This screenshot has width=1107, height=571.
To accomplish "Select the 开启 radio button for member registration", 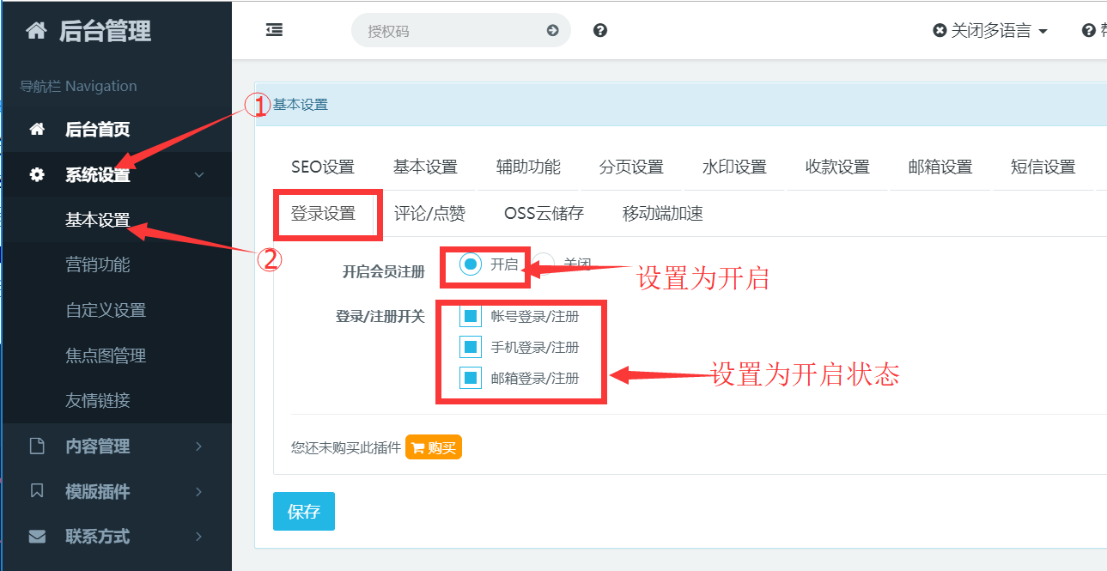I will tap(470, 264).
